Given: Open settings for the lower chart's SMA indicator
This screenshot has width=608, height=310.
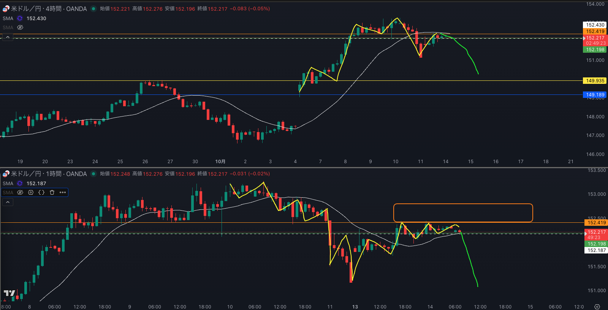Looking at the screenshot, I should 31,192.
